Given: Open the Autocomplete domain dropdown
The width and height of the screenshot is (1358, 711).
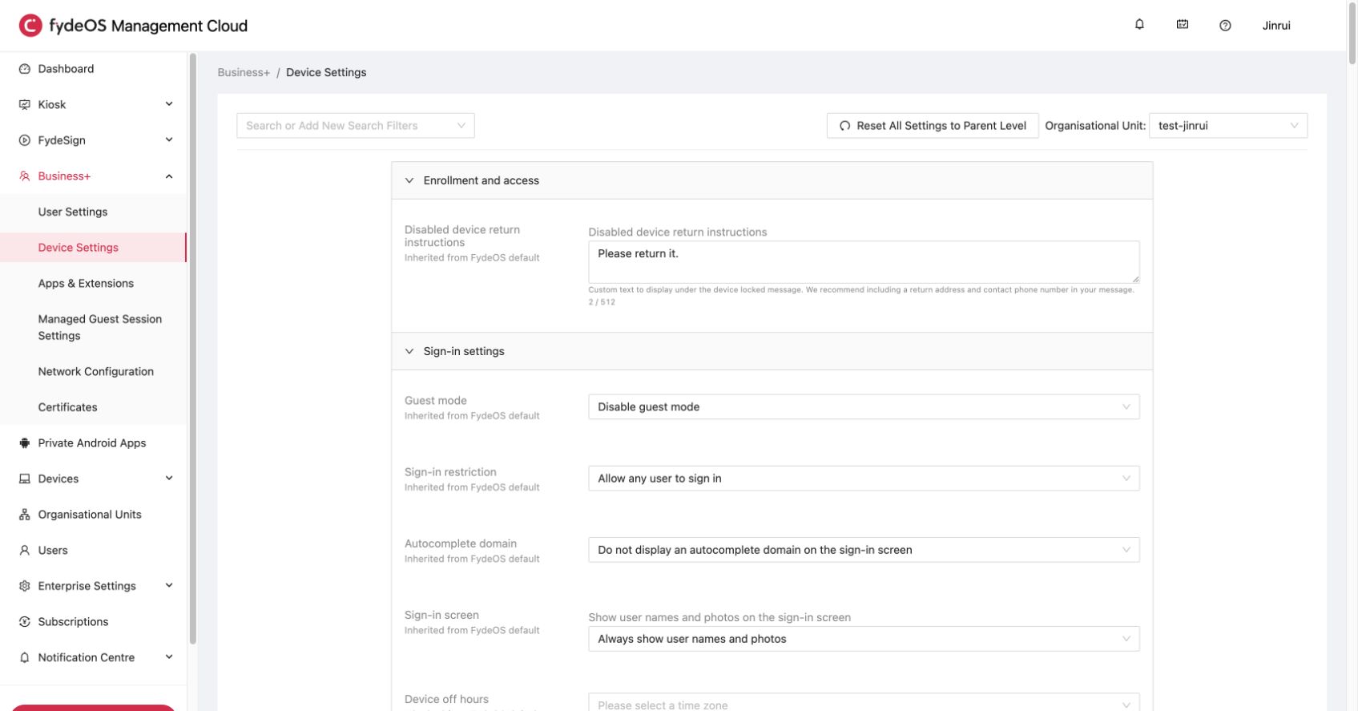Looking at the screenshot, I should pyautogui.click(x=864, y=550).
